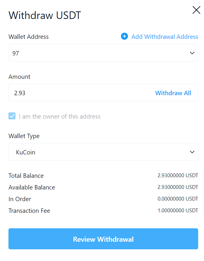204x261 pixels.
Task: Click the Wallet Address field label
Action: 29,37
